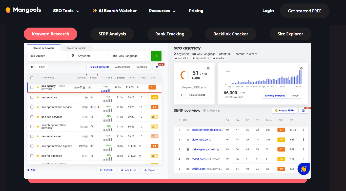This screenshot has height=191, width=346.
Task: Open the chat widget waving hand icon
Action: [x=304, y=169]
